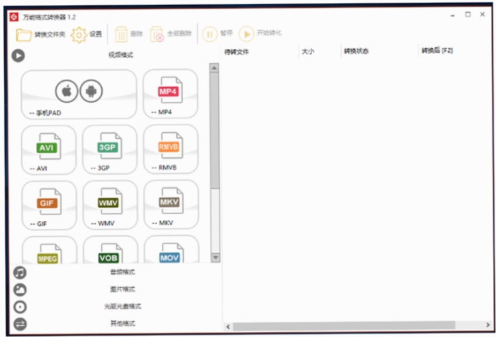Select the 手机PAD format tile

click(x=79, y=94)
